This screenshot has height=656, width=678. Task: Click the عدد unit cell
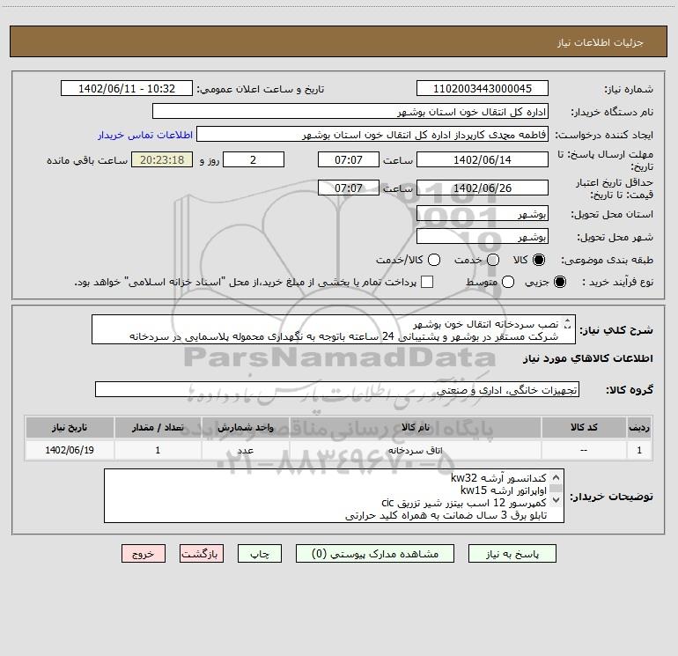[x=245, y=450]
